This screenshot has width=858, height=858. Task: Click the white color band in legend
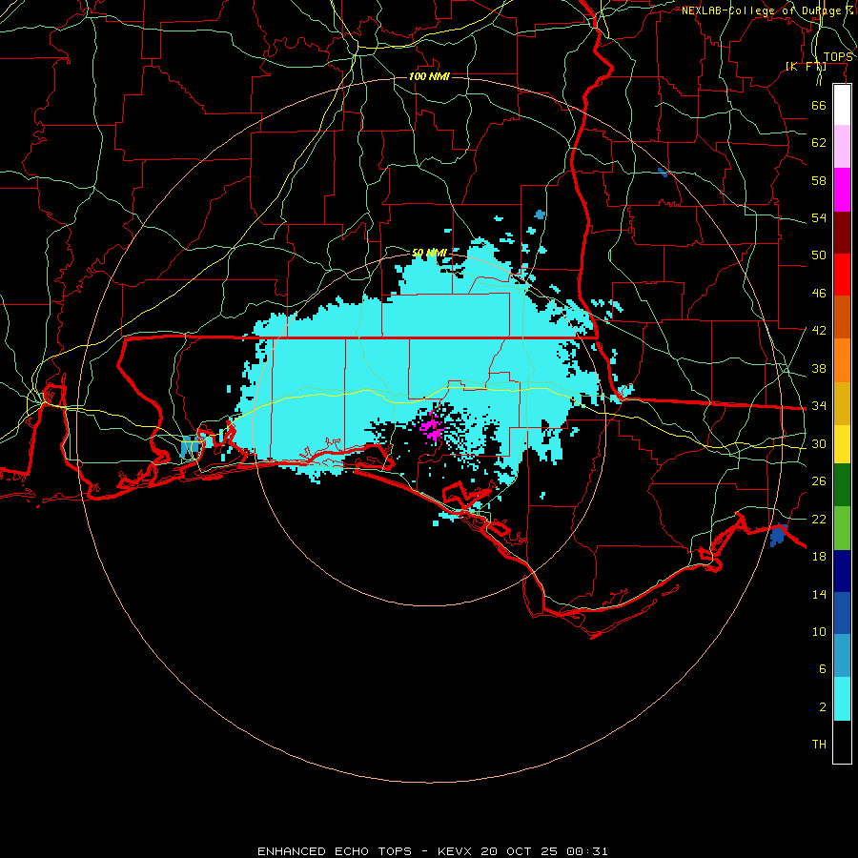(842, 105)
